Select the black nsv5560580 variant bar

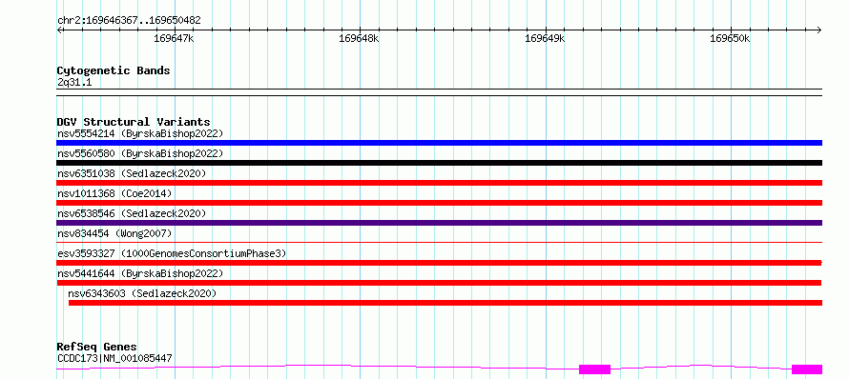pyautogui.click(x=439, y=163)
